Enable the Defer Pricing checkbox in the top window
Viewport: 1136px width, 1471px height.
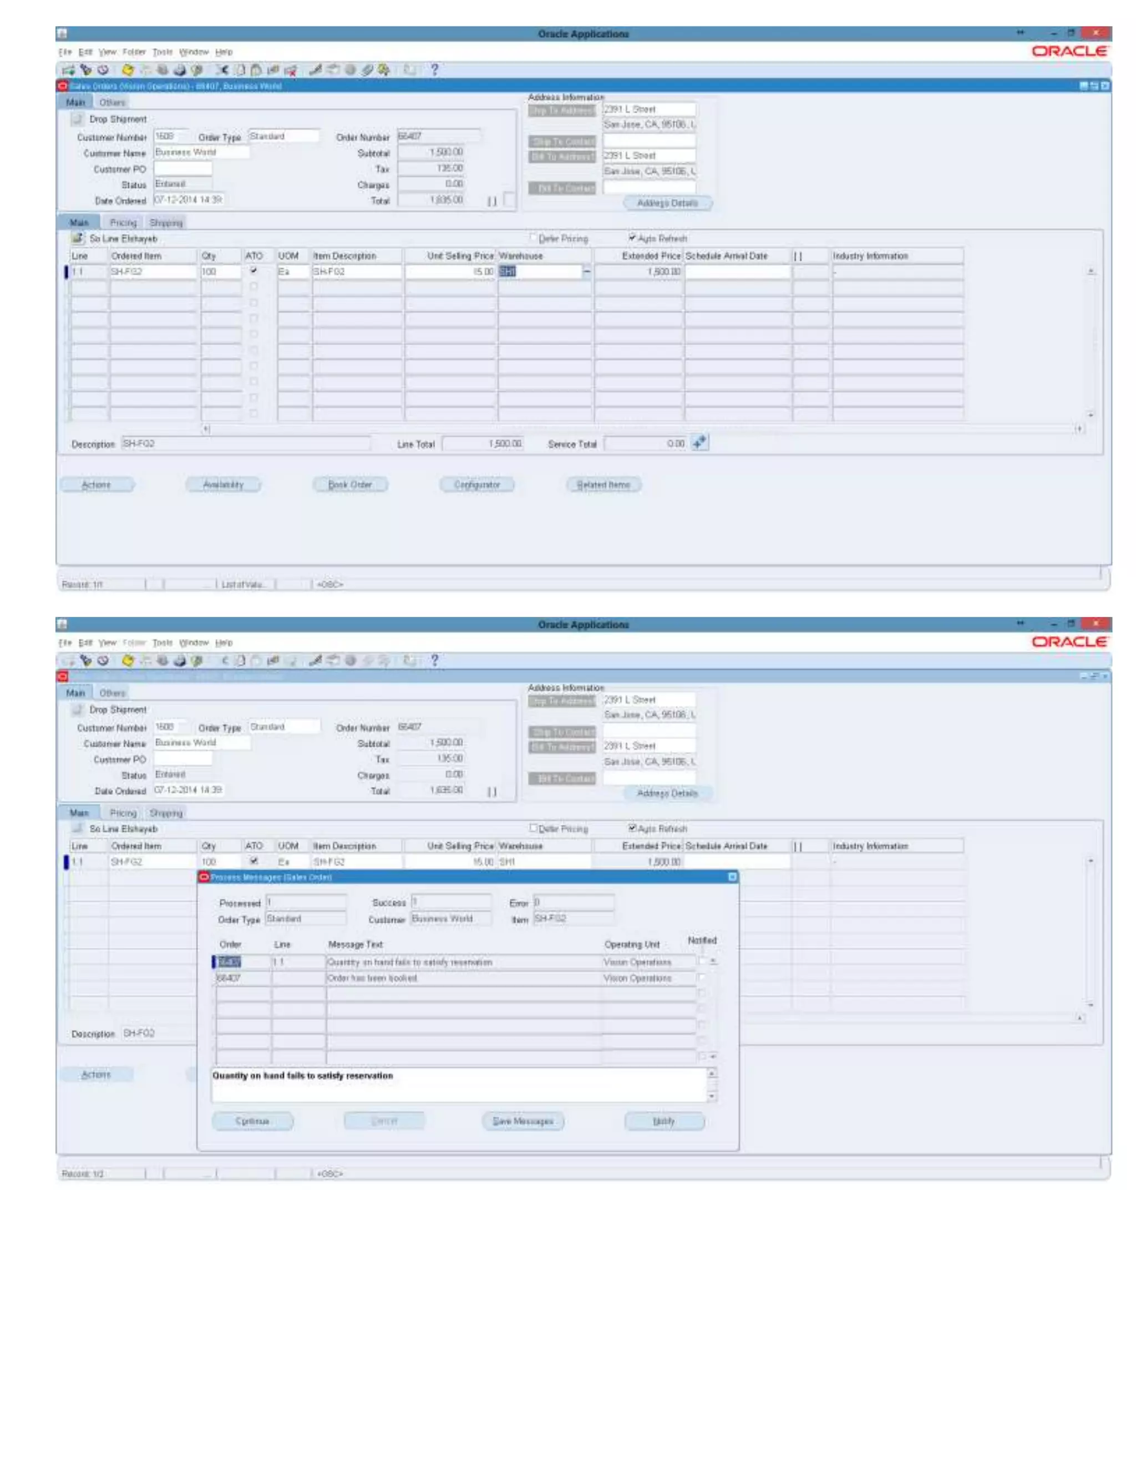click(533, 238)
